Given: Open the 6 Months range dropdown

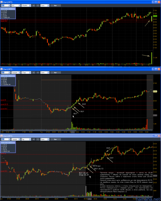Looking at the screenshot, I should (26, 6).
